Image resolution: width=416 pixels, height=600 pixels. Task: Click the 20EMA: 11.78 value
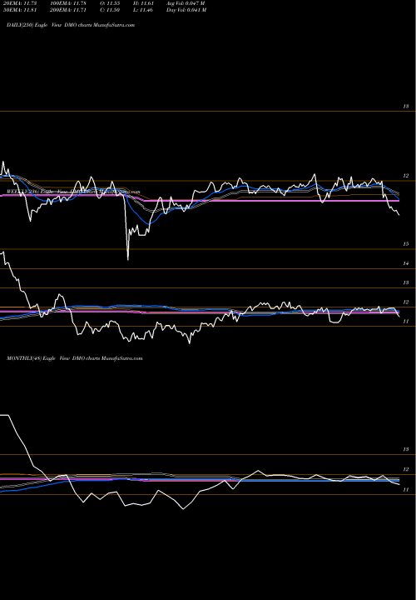(20, 3)
